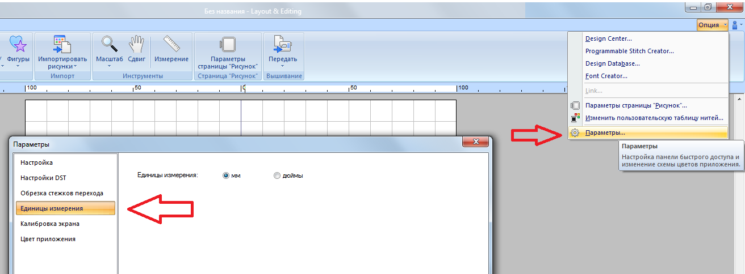The width and height of the screenshot is (745, 274).
Task: Expand the Фигуры dropdown arrow
Action: tap(18, 66)
